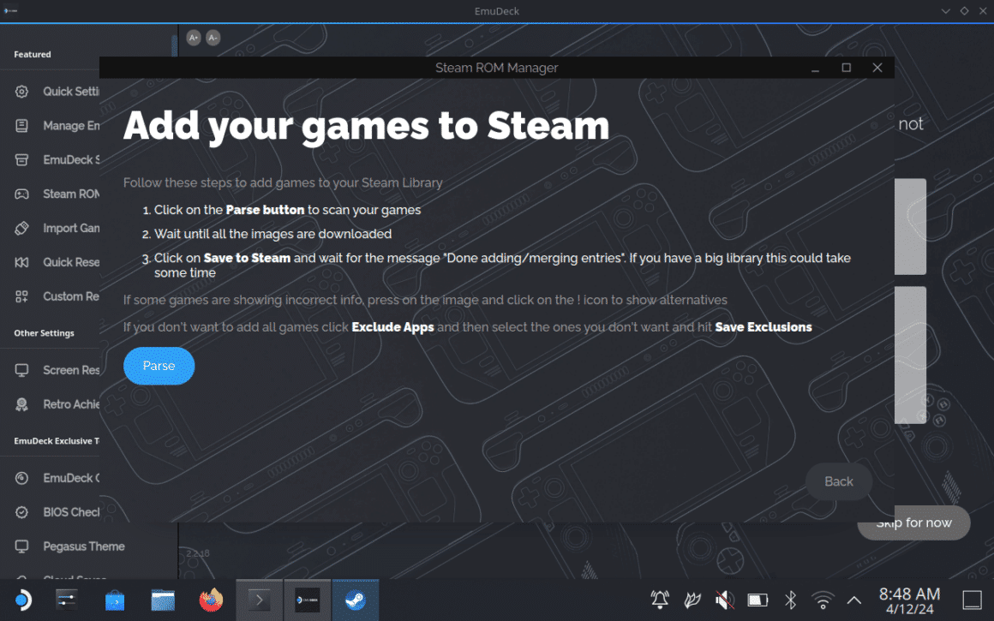Click Show Desktop button in taskbar
Screen dimensions: 994x621
[x=972, y=600]
